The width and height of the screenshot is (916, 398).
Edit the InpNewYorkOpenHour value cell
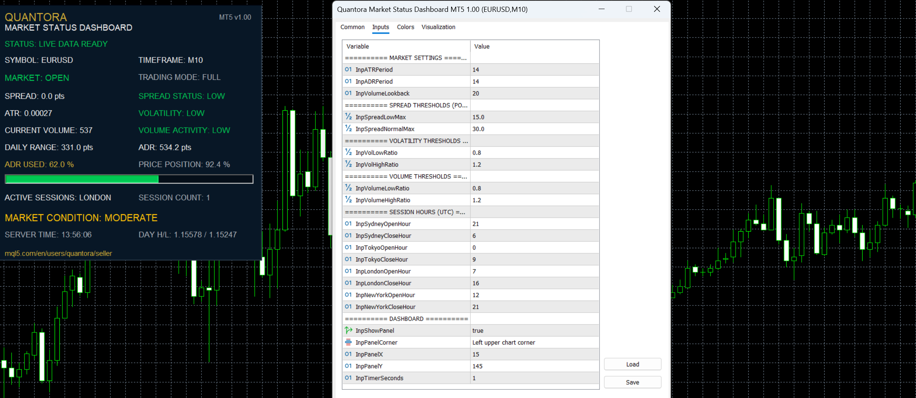tap(535, 295)
